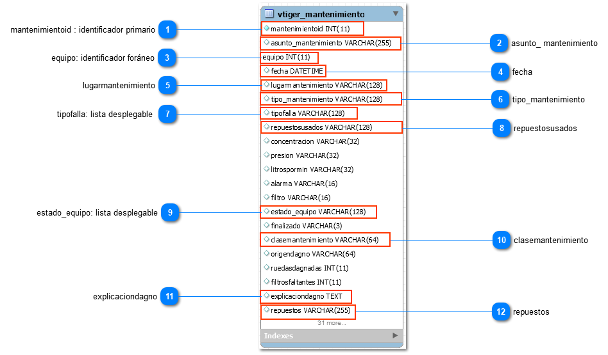Select the column text 'estado_equipo VARCHAR(128)'
Viewport: 608px width, 355px height.
pyautogui.click(x=318, y=212)
